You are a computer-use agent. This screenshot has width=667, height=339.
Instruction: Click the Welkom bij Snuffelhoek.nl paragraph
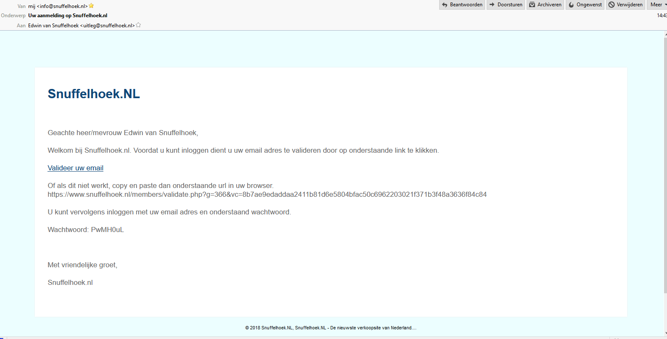(243, 151)
